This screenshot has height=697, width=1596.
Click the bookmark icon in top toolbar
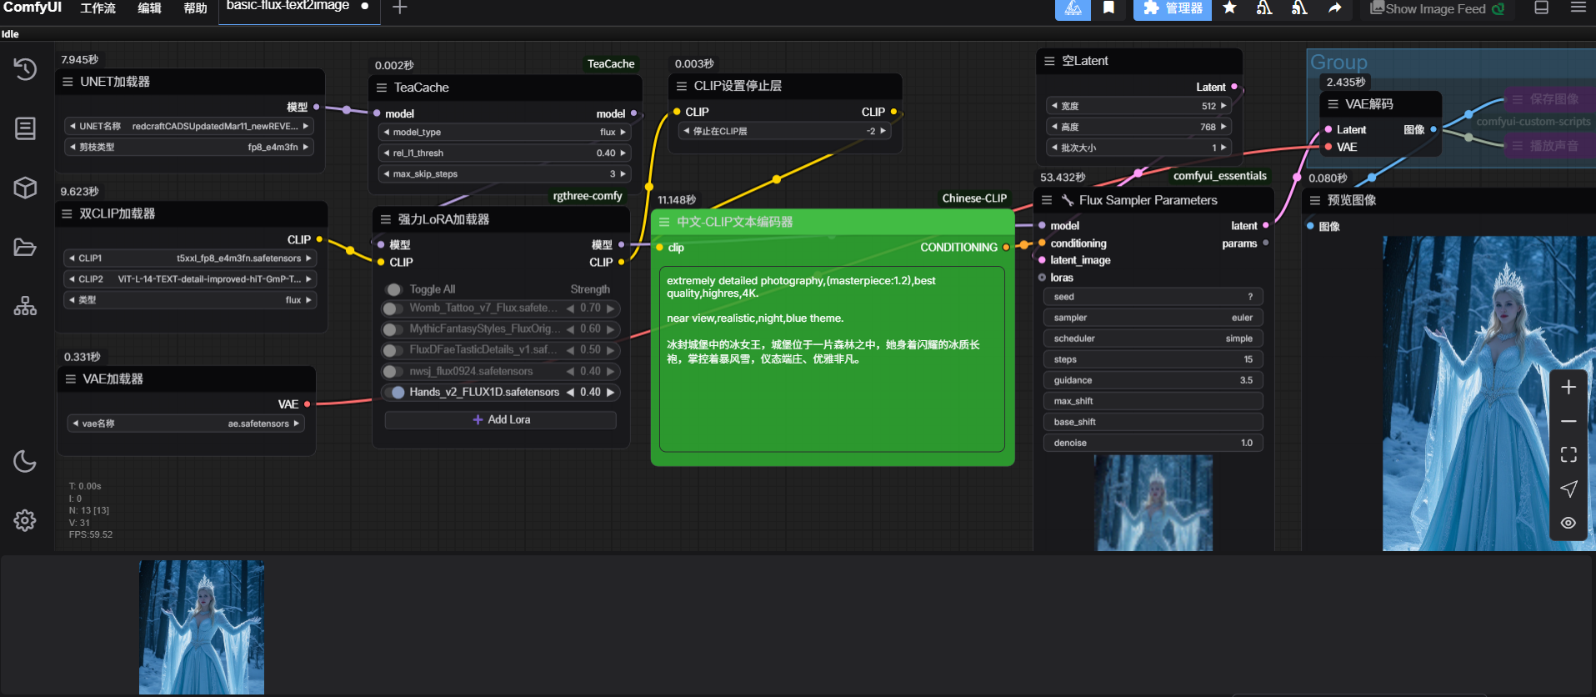pyautogui.click(x=1108, y=8)
